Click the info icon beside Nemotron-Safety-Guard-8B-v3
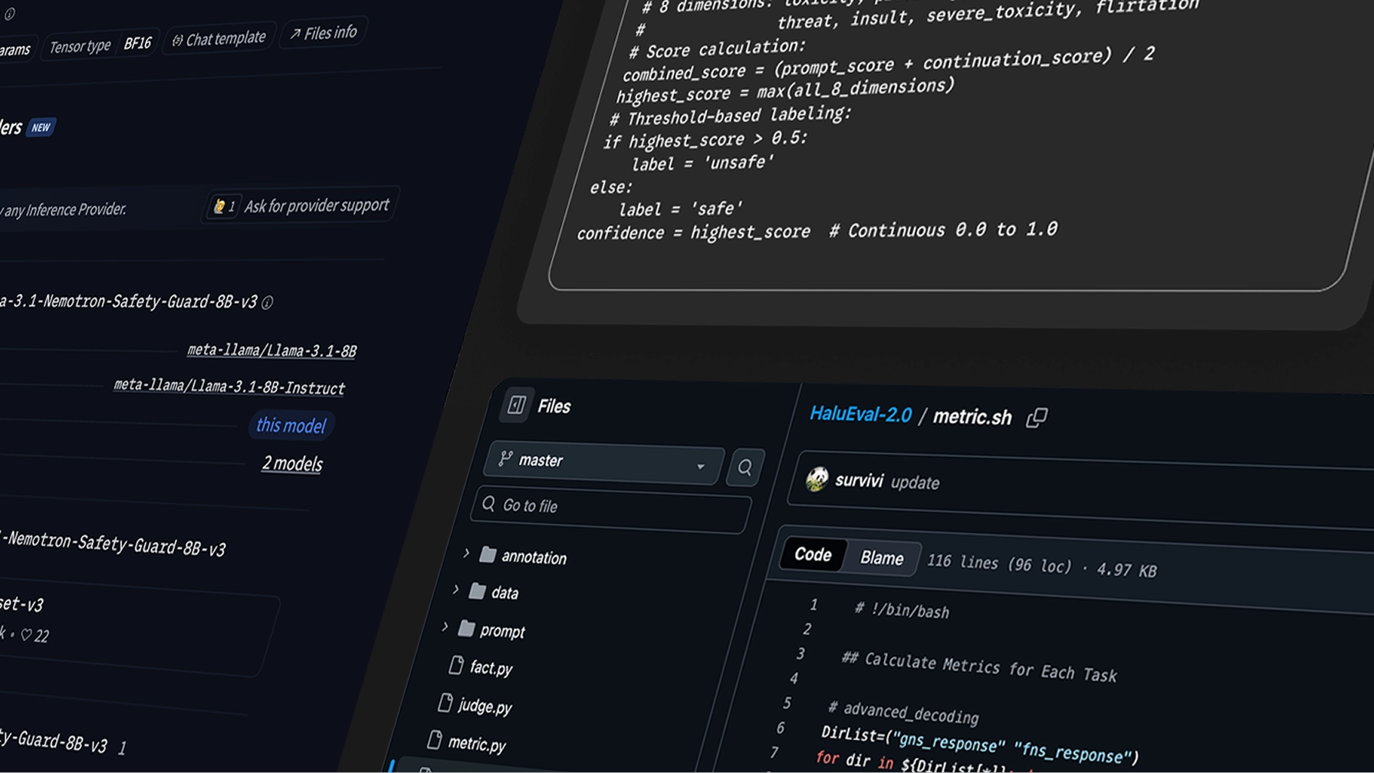This screenshot has width=1374, height=773. pyautogui.click(x=267, y=302)
